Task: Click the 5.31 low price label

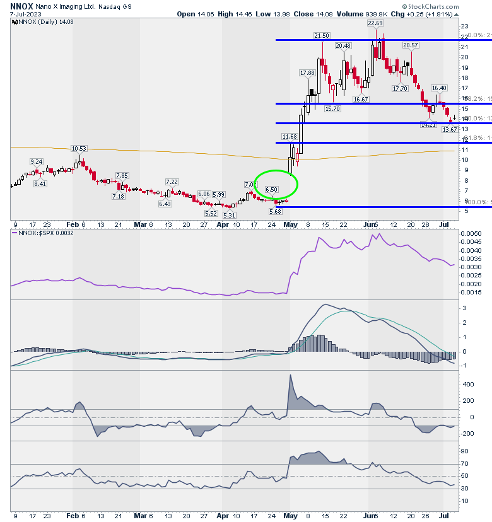Action: click(230, 216)
